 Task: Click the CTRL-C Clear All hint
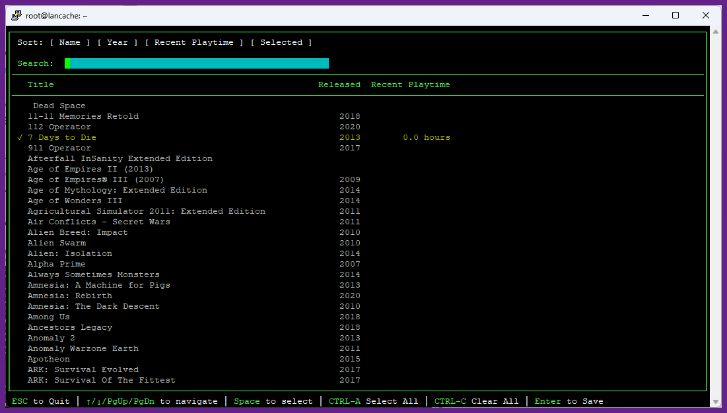coord(476,401)
